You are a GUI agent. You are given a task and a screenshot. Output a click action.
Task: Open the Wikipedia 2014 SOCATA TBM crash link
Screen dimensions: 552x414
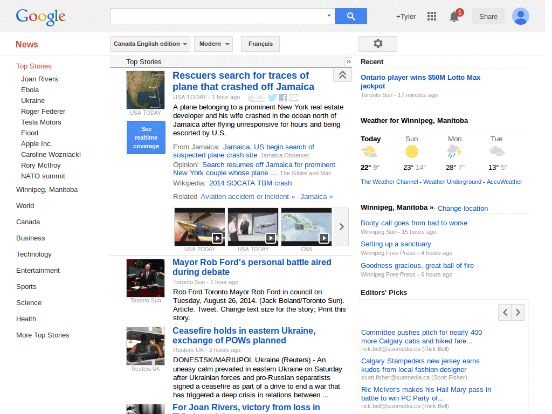pyautogui.click(x=250, y=183)
